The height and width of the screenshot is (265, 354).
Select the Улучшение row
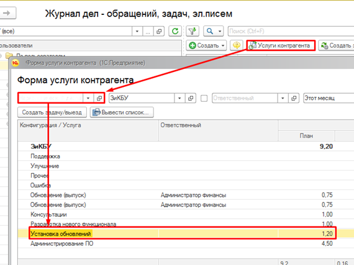pyautogui.click(x=186, y=166)
